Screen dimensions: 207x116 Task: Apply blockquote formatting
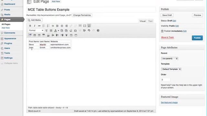(53, 26)
